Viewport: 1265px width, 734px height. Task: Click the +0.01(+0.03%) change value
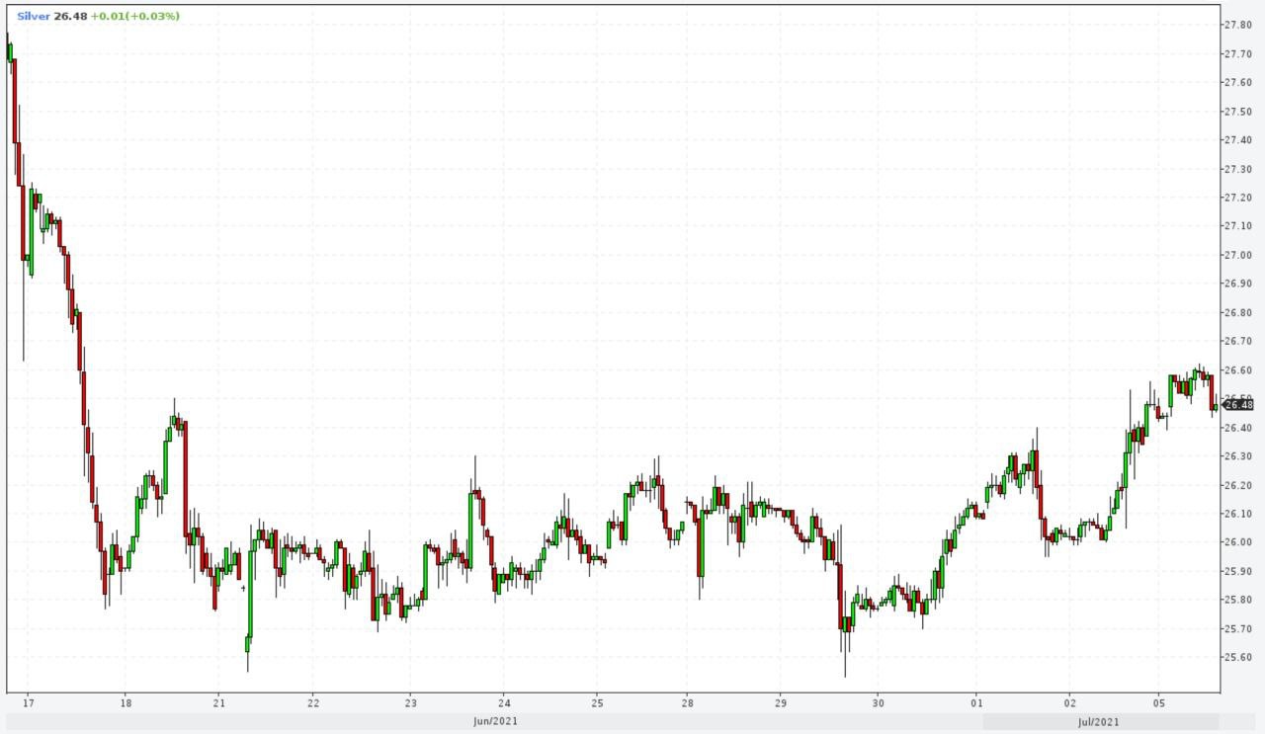[135, 17]
